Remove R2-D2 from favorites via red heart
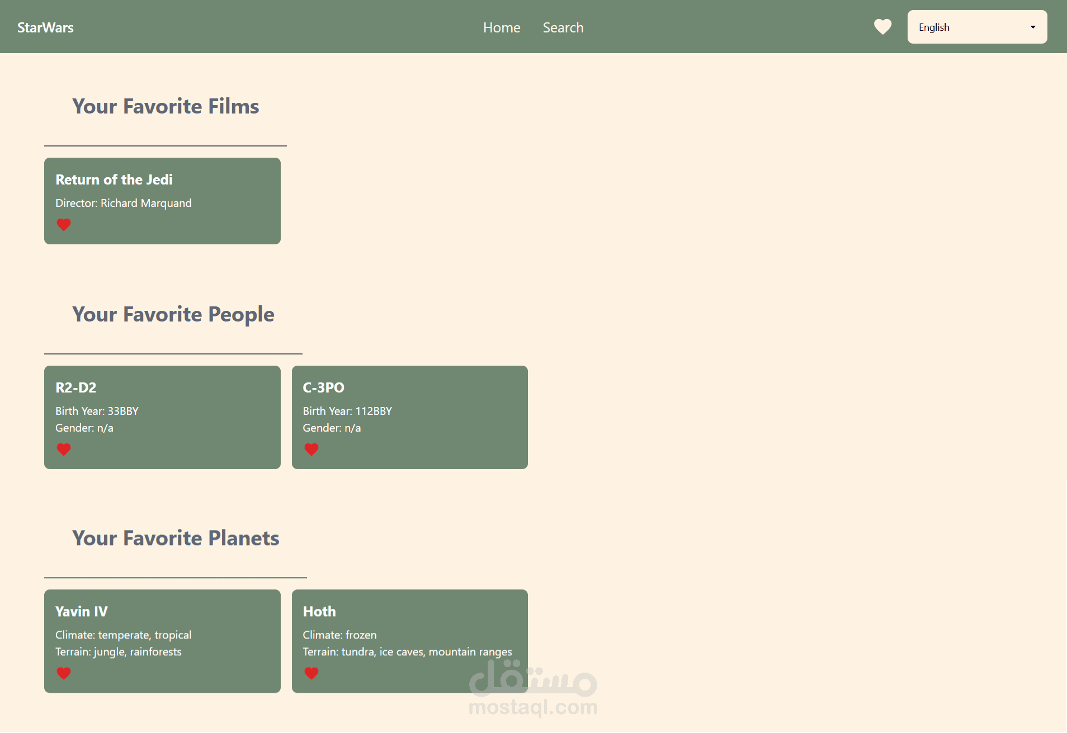This screenshot has height=733, width=1067. [x=64, y=450]
